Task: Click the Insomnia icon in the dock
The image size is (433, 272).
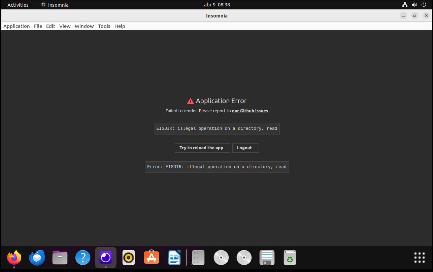Action: click(x=106, y=258)
